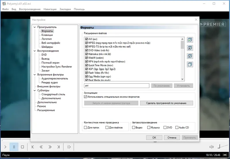Toggle the QuickTime Movie (mov) checkbox
Viewport: 230px width, 159px height.
[87, 65]
